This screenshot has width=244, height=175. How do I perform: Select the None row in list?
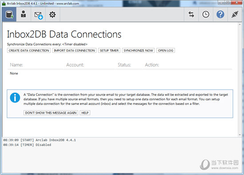click(120, 73)
